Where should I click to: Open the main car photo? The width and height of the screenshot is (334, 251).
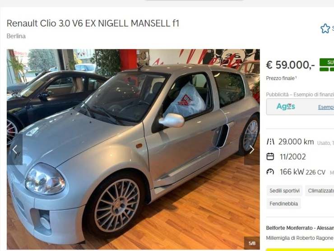tap(133, 149)
